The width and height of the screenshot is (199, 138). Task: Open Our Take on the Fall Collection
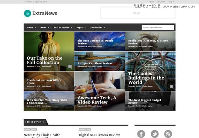pos(45,60)
